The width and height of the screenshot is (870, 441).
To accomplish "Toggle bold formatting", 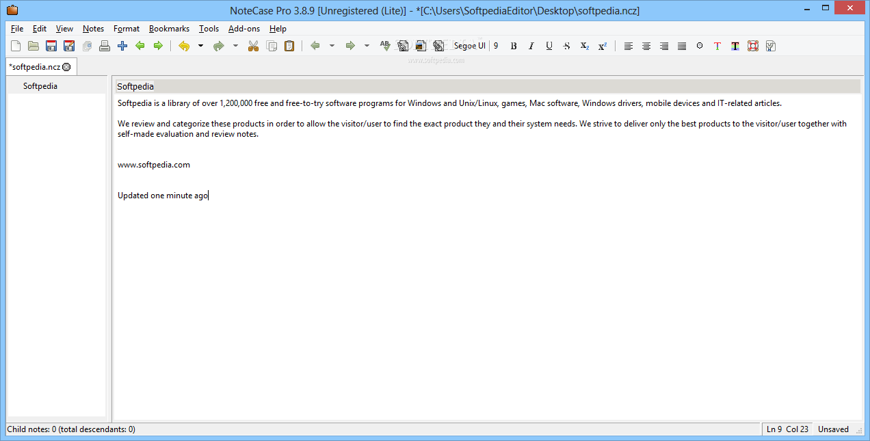I will (x=514, y=46).
